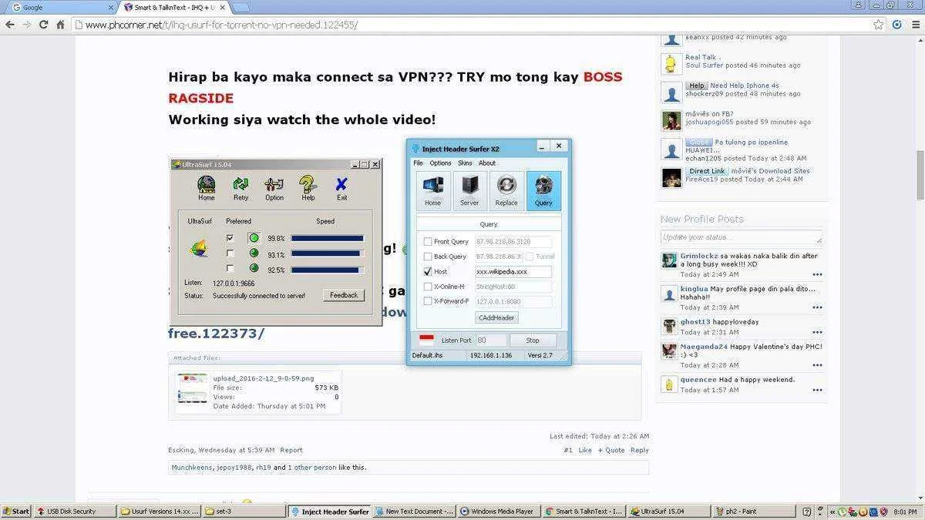This screenshot has width=925, height=520.
Task: Open USB Disk Security taskbar item
Action: 76,512
